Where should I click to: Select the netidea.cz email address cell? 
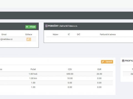click(x=6, y=39)
